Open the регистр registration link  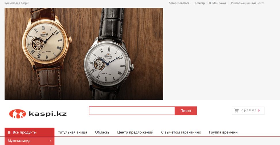[x=200, y=3]
